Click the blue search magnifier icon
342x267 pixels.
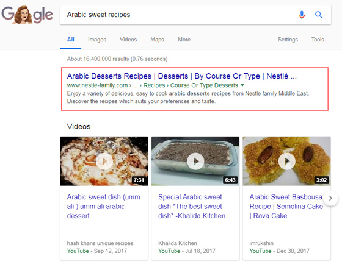coord(319,15)
